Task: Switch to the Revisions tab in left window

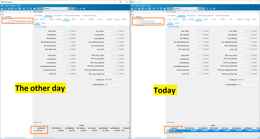Action: point(58,15)
